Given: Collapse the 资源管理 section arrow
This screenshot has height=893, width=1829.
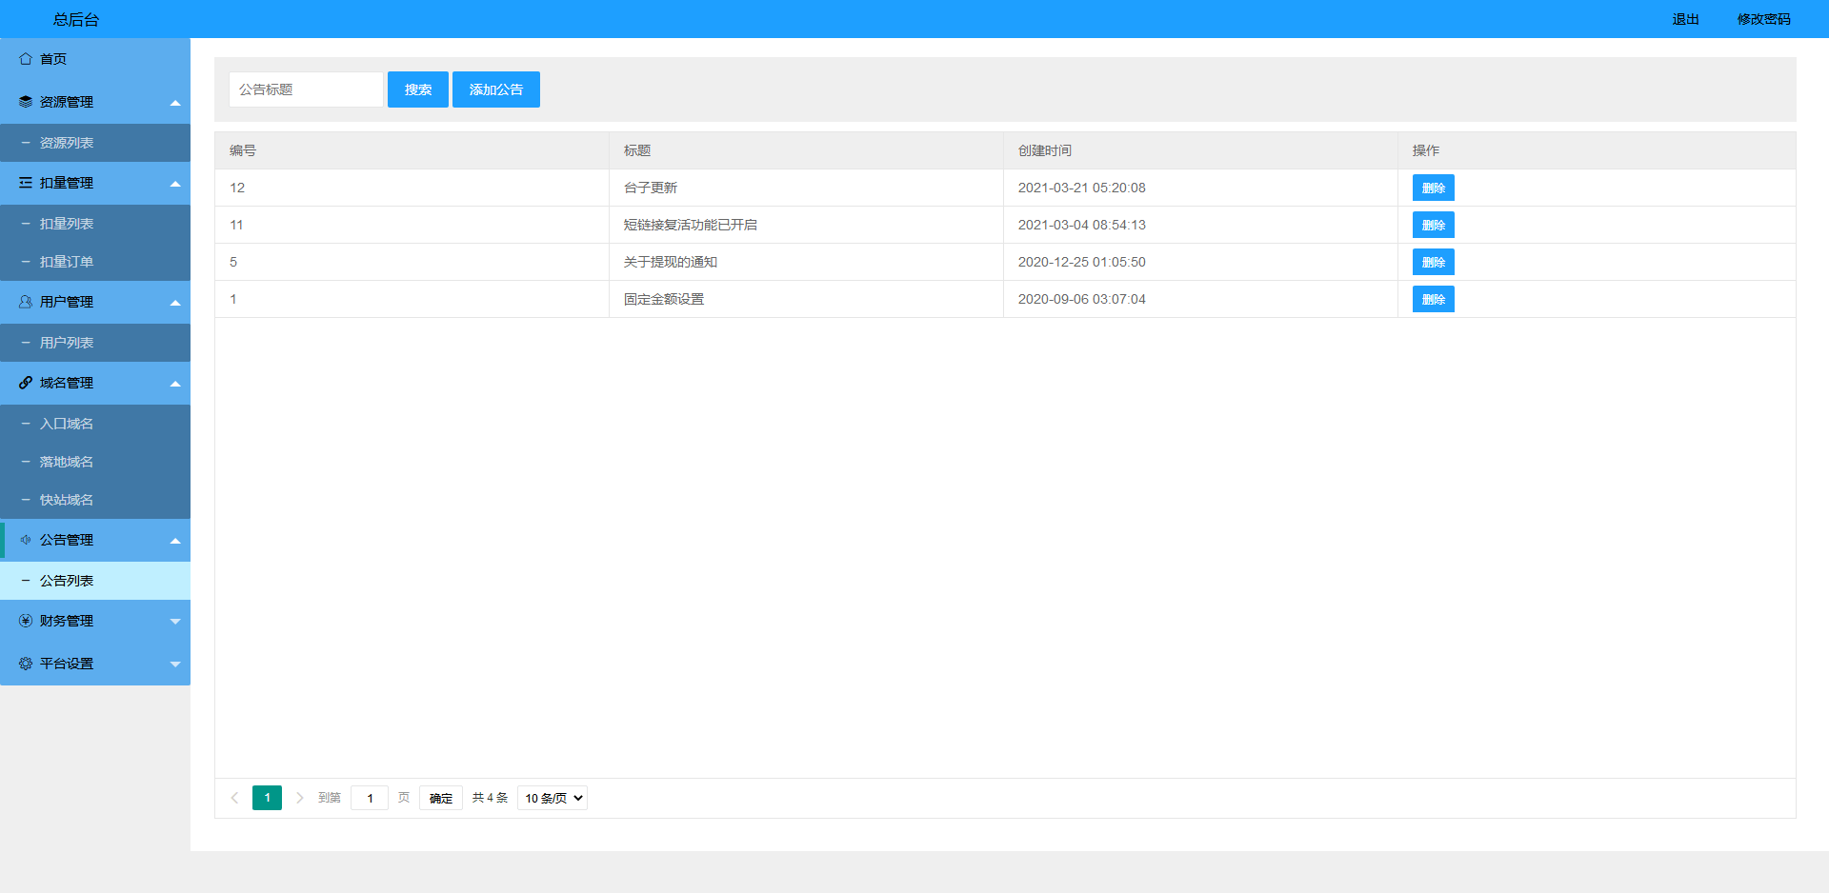Looking at the screenshot, I should click(x=175, y=103).
